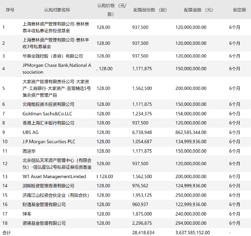Select J.P.Morgan Securities PLC cell
The height and width of the screenshot is (236, 251).
coord(49,142)
